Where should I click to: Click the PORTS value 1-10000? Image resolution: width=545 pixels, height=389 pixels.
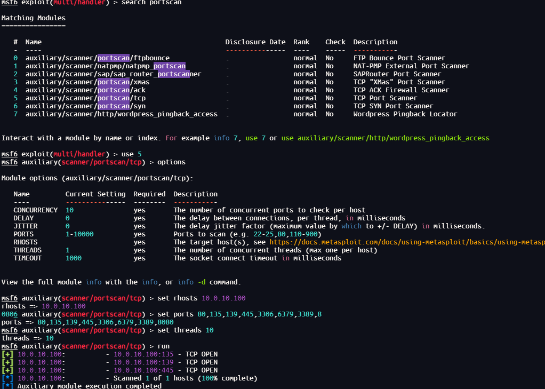pos(79,234)
